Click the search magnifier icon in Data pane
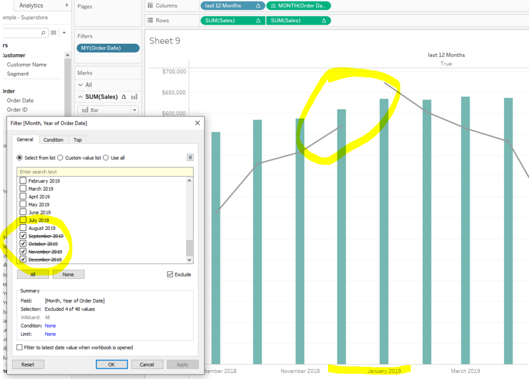Image resolution: width=529 pixels, height=379 pixels. point(43,32)
